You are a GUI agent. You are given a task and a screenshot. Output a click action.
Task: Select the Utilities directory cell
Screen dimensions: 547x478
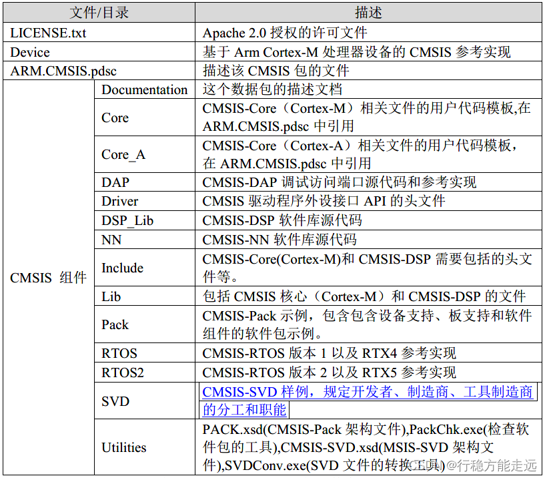[x=145, y=447]
